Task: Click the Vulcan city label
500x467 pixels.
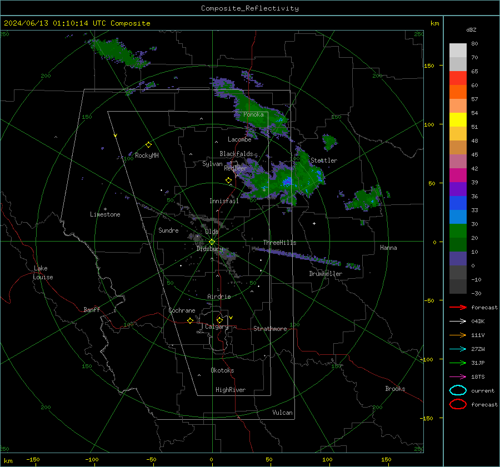Action: click(x=282, y=413)
